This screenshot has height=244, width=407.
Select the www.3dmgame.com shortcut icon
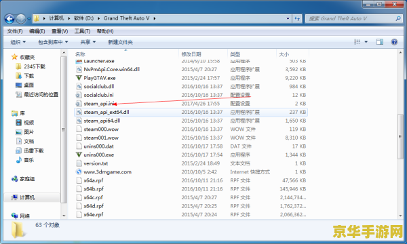(x=79, y=171)
